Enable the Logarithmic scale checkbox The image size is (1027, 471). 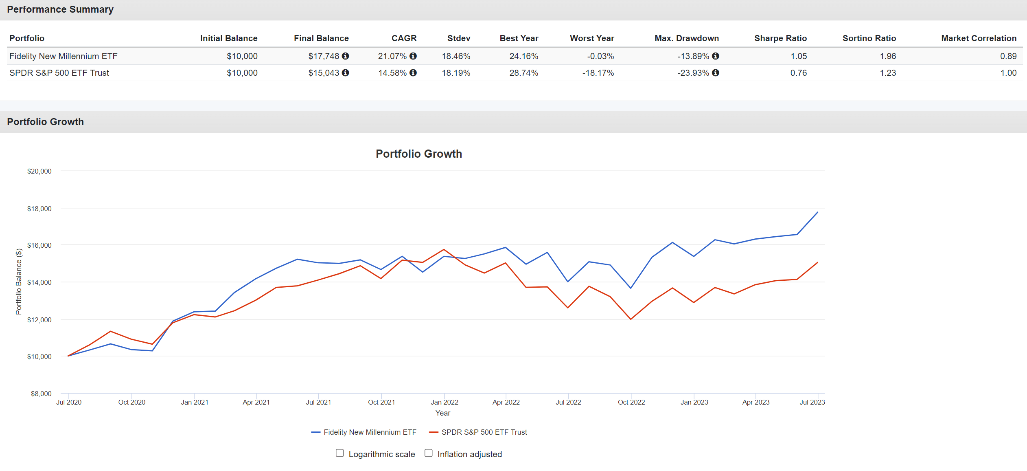pos(339,453)
